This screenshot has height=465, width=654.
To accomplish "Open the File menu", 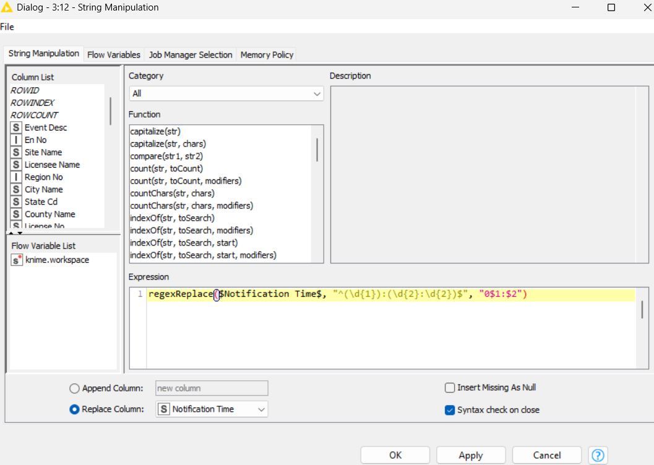I will 7,27.
